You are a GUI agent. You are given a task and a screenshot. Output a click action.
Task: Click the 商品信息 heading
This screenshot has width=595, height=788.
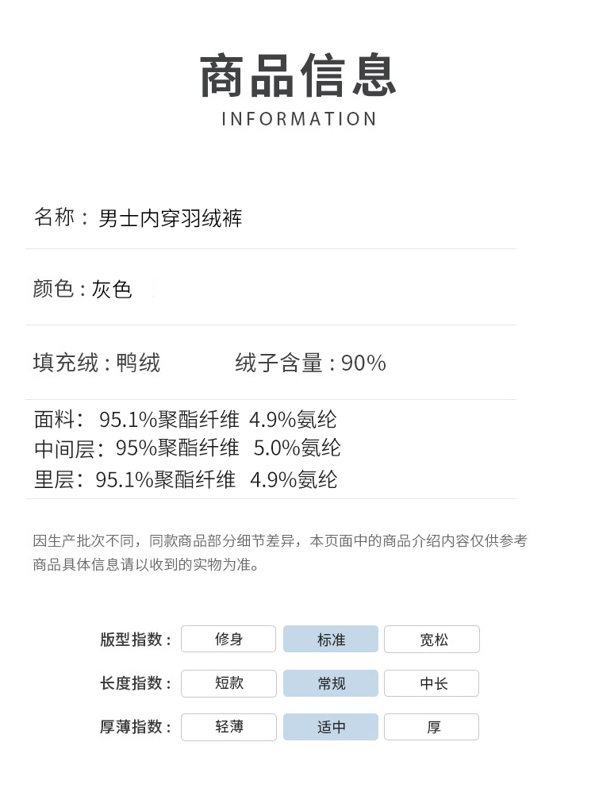coord(297,76)
